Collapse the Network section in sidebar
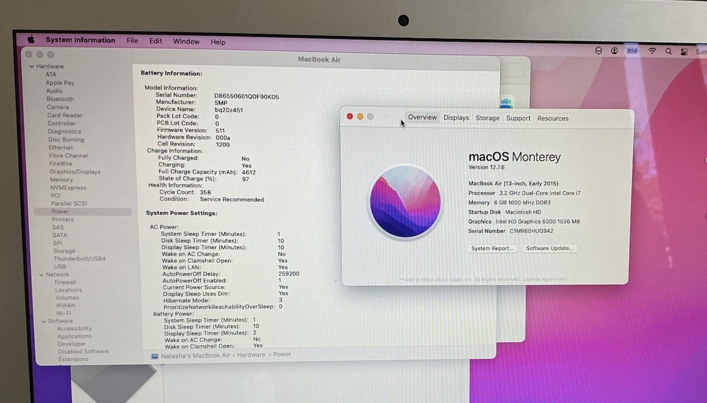Screen dimensions: 707x403 click(40, 274)
